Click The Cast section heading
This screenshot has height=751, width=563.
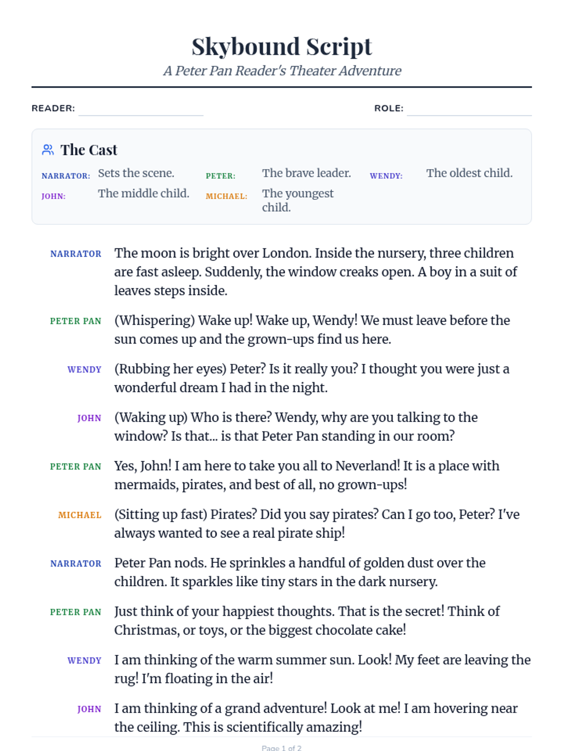pyautogui.click(x=89, y=150)
